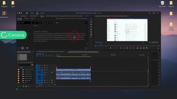Screen dimensions: 177x99
Task: Select the Slip tool
Action: point(91,27)
